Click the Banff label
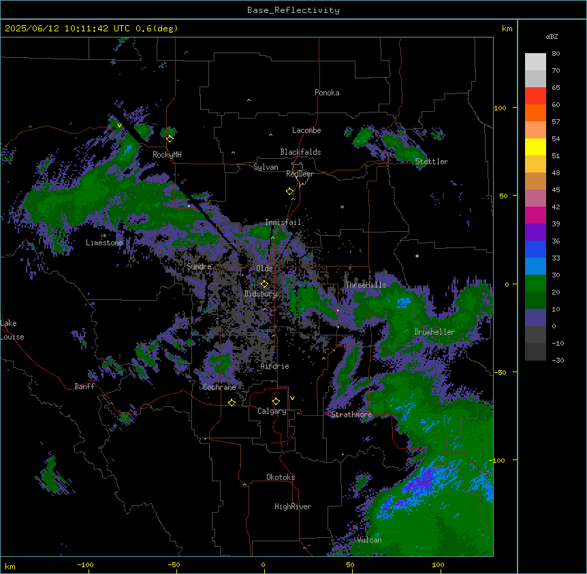Viewport: 587px width, 574px height. 84,387
